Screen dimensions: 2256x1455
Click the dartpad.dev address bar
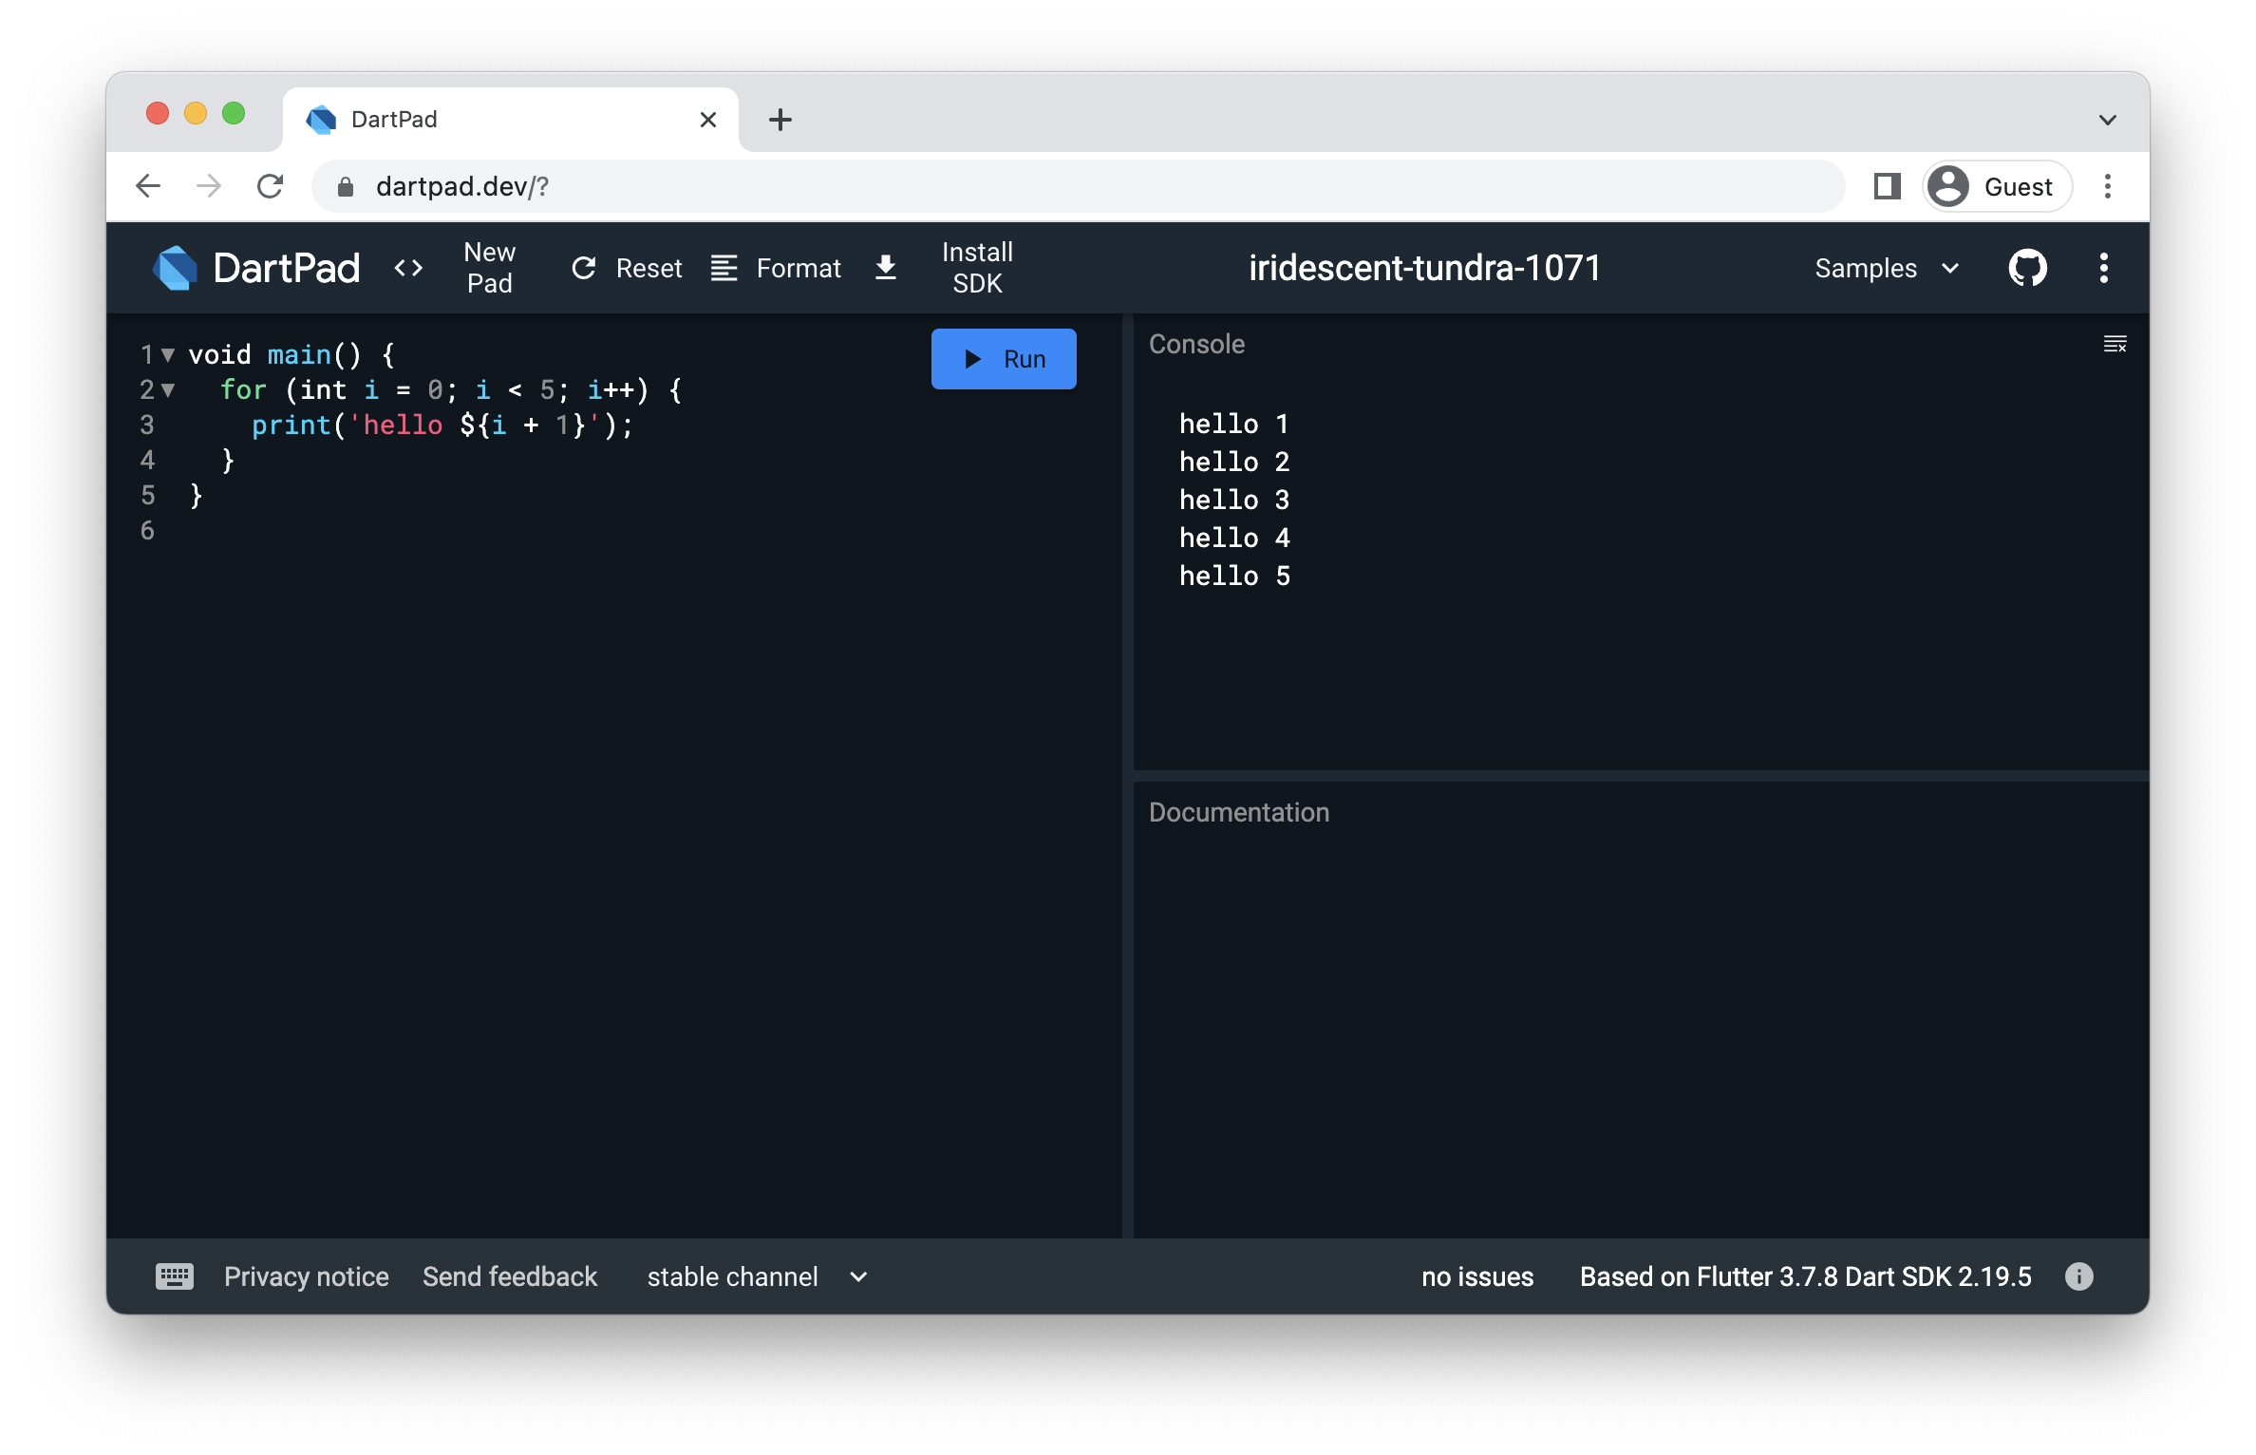point(1078,186)
